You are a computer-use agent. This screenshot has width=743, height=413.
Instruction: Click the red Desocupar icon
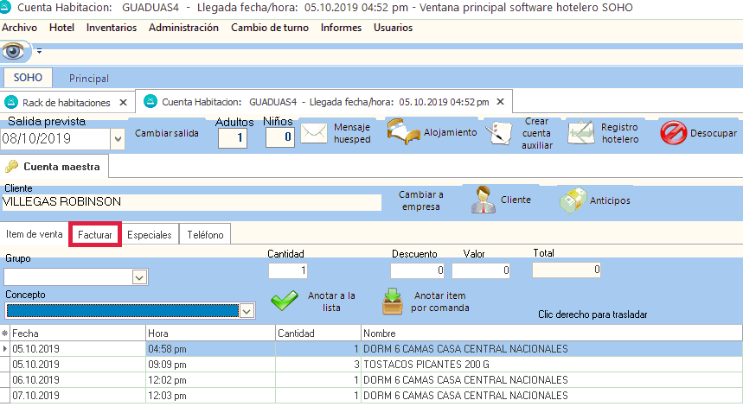(x=673, y=133)
